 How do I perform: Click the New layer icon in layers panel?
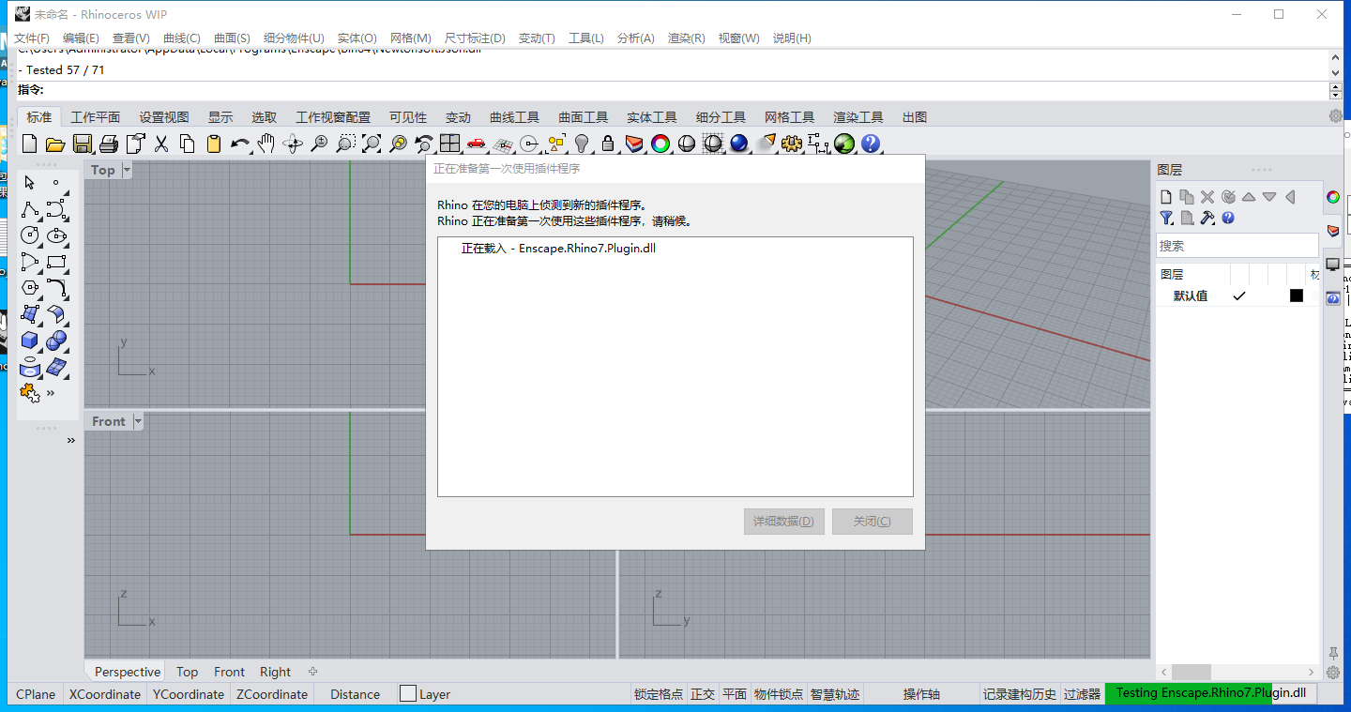point(1166,197)
